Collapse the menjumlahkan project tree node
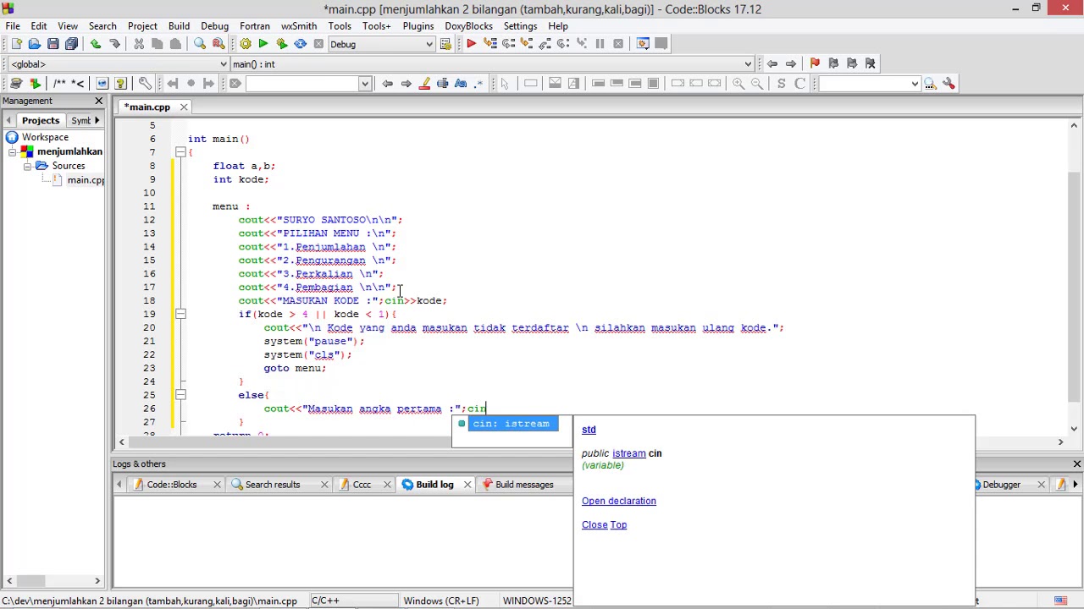 coord(13,151)
